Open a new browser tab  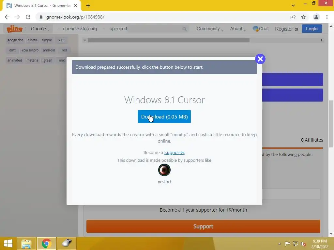tap(88, 6)
